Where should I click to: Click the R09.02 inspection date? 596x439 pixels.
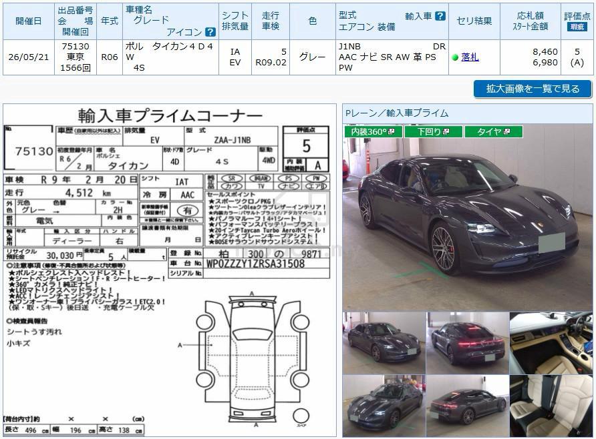click(x=271, y=63)
